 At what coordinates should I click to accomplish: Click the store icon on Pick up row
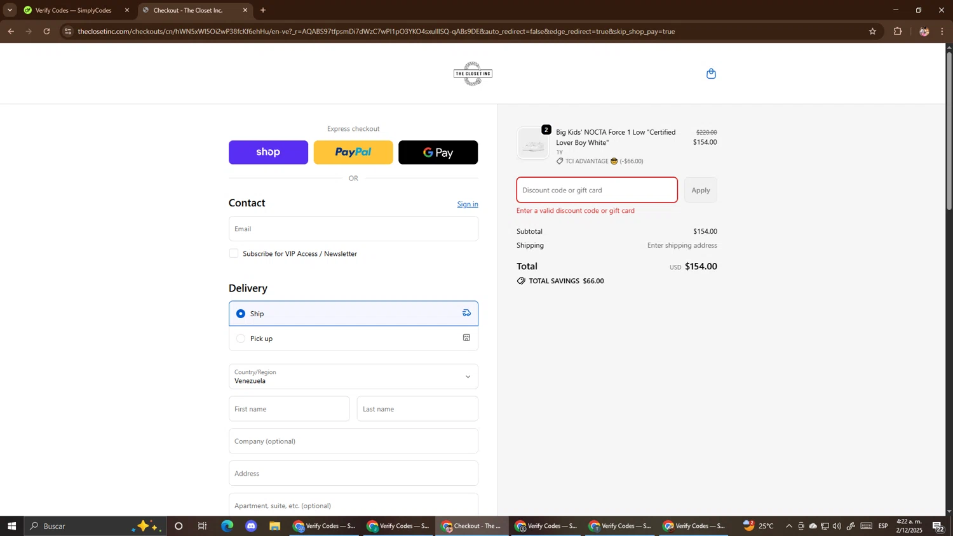pyautogui.click(x=466, y=338)
